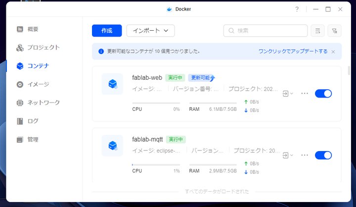Click the fablab-web CPU usage bar
Image resolution: width=356 pixels, height=207 pixels.
[x=156, y=103]
